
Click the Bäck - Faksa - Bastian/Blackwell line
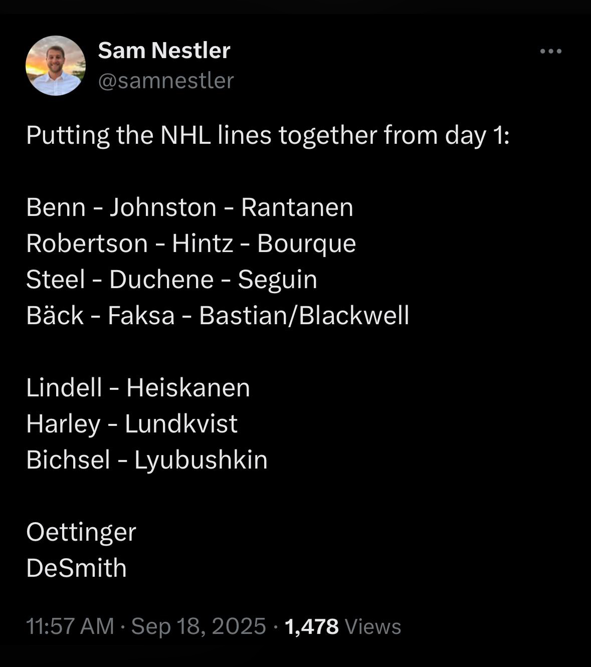click(x=218, y=316)
